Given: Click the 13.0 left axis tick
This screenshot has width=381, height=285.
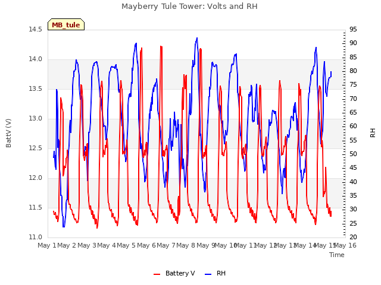Looking at the screenshot, I should (36, 119).
